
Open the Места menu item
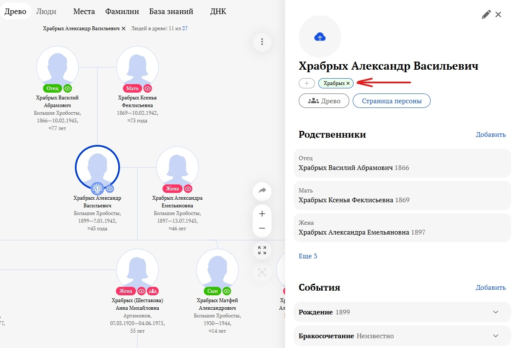click(84, 11)
